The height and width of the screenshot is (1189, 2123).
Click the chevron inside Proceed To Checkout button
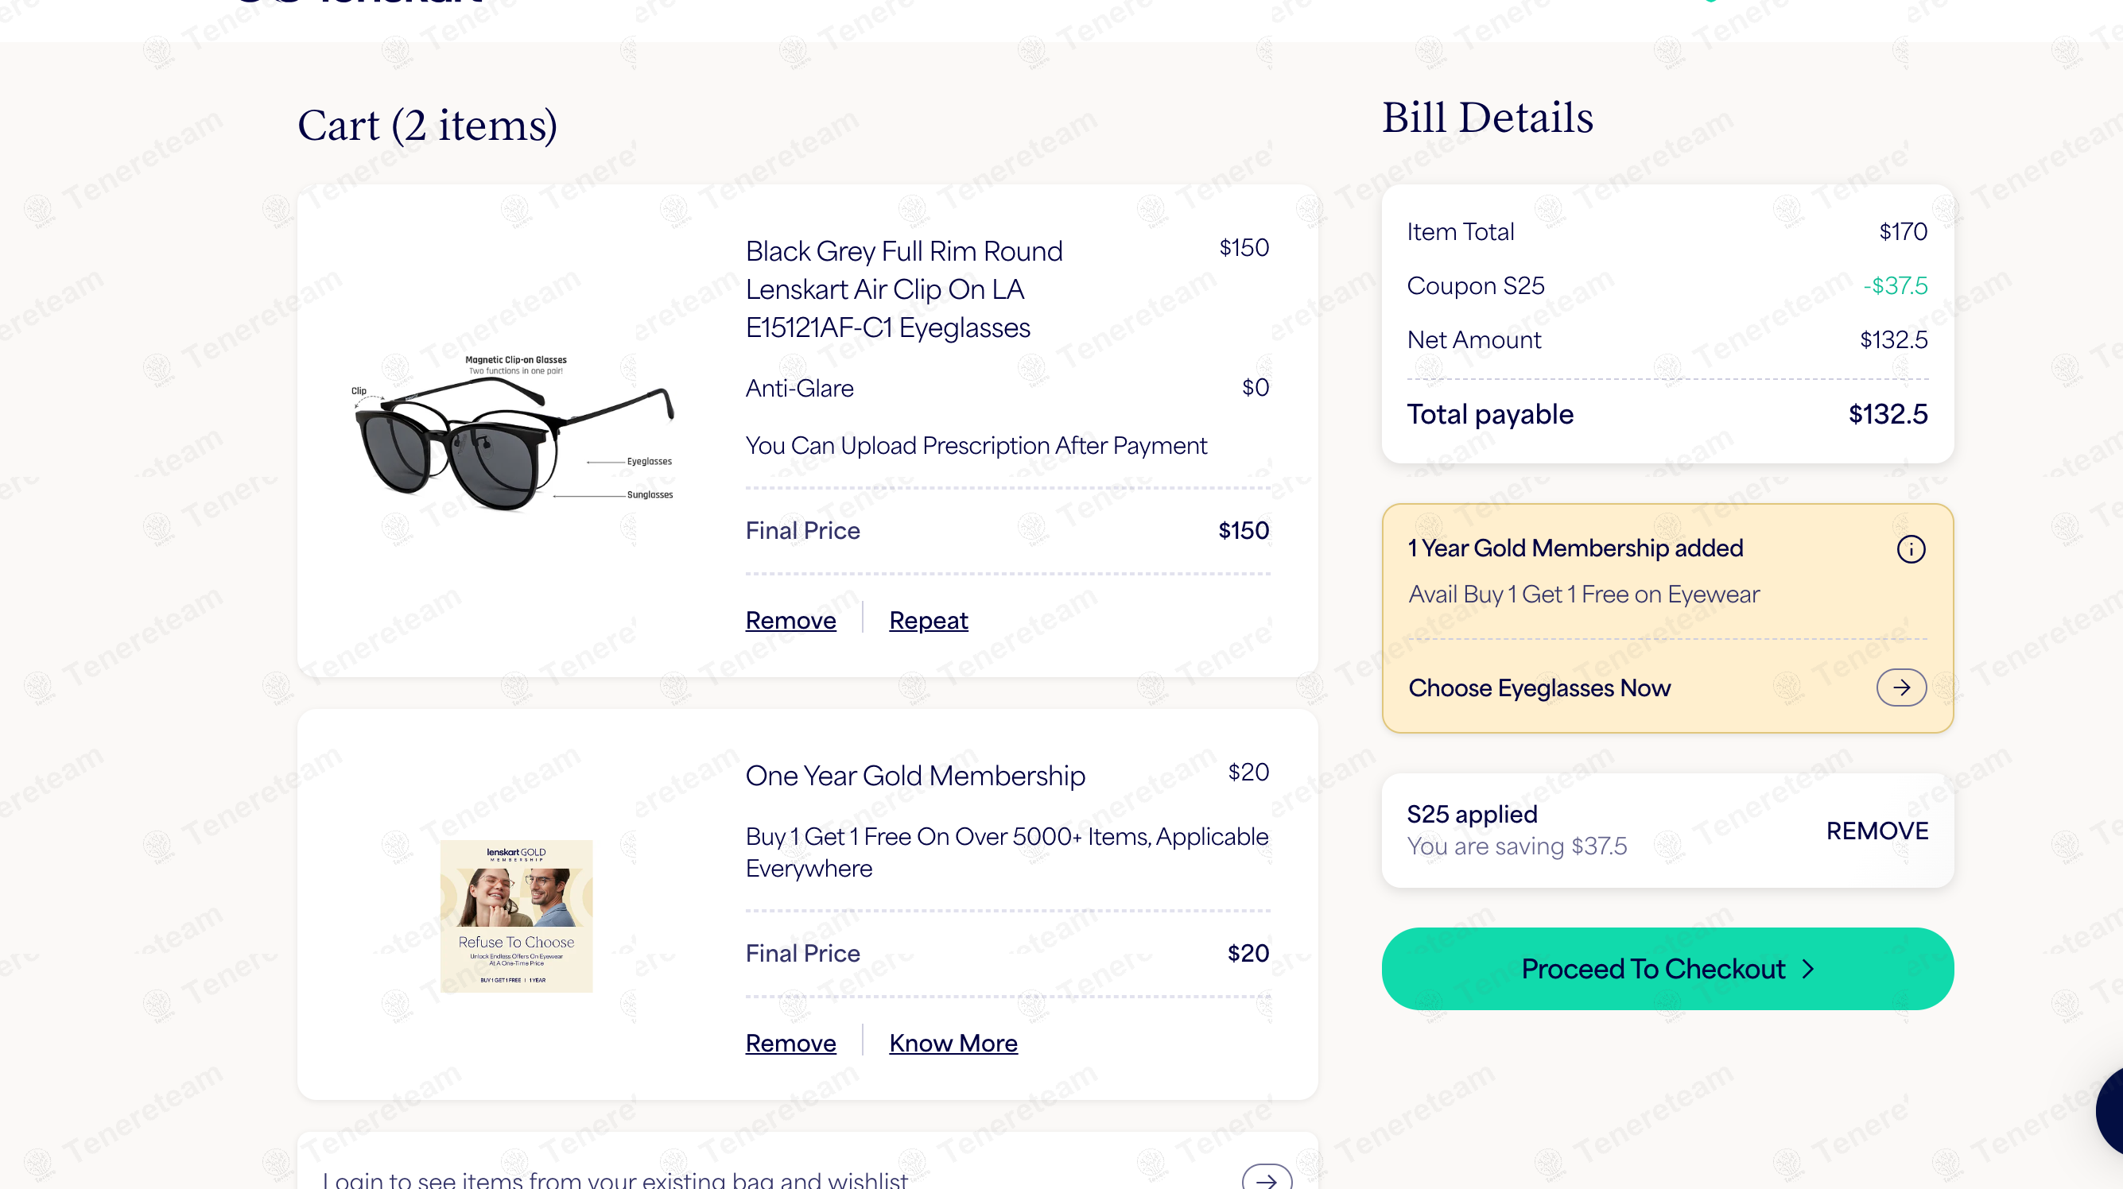coord(1808,969)
